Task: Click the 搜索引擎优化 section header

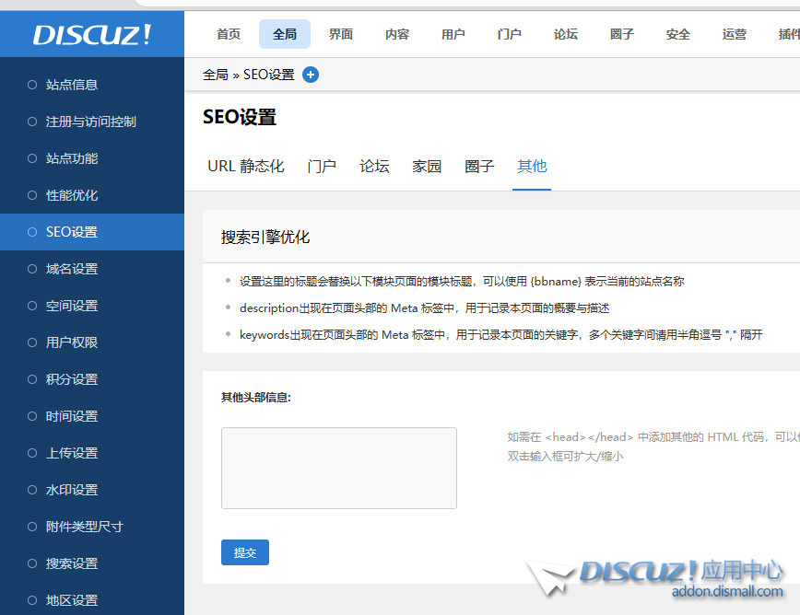Action: 265,237
